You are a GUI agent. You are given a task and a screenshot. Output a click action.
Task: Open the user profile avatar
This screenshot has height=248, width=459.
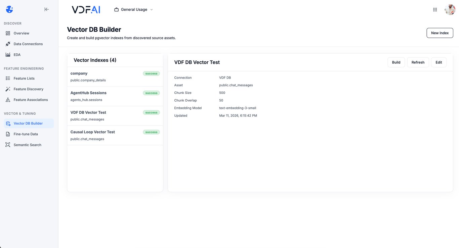(450, 9)
